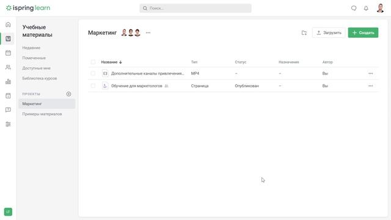391x220 pixels.
Task: Create a new folder via folder icon
Action: point(304,32)
